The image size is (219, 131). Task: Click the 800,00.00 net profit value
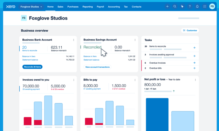coord(153,85)
